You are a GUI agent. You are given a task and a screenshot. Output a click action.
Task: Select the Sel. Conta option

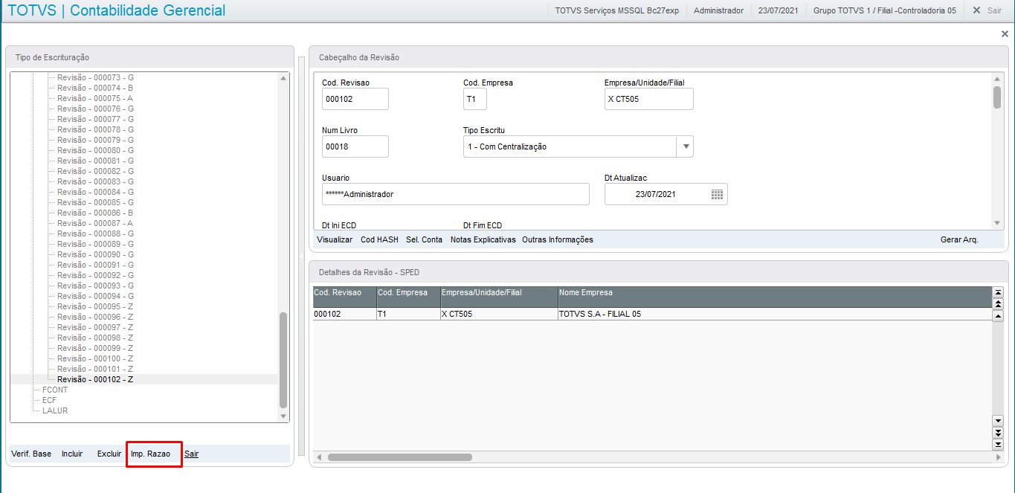424,239
